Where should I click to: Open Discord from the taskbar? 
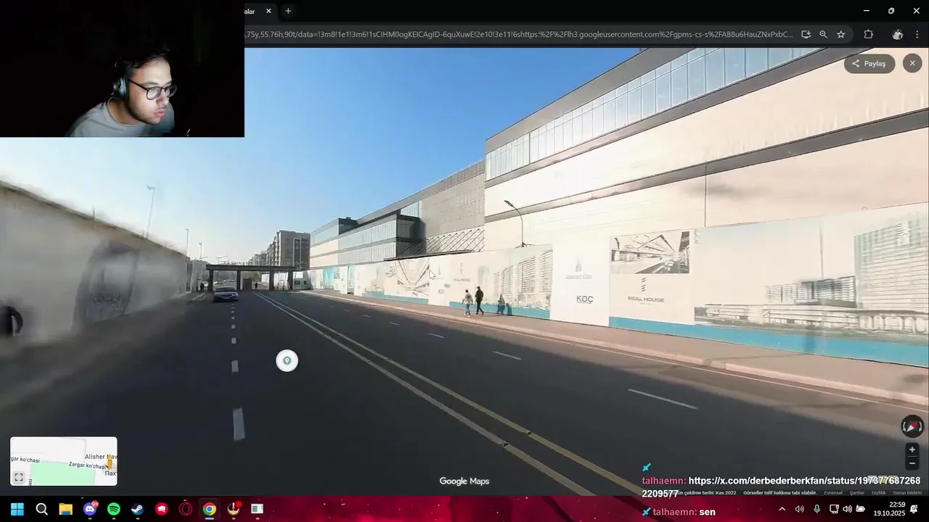(x=90, y=509)
